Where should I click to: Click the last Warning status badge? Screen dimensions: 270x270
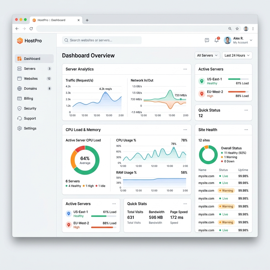(226, 222)
